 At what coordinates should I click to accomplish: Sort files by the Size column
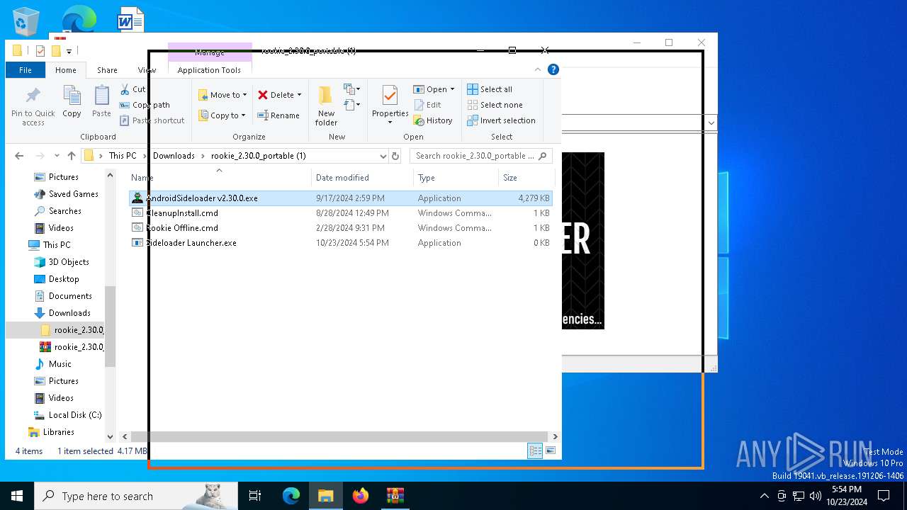point(525,178)
